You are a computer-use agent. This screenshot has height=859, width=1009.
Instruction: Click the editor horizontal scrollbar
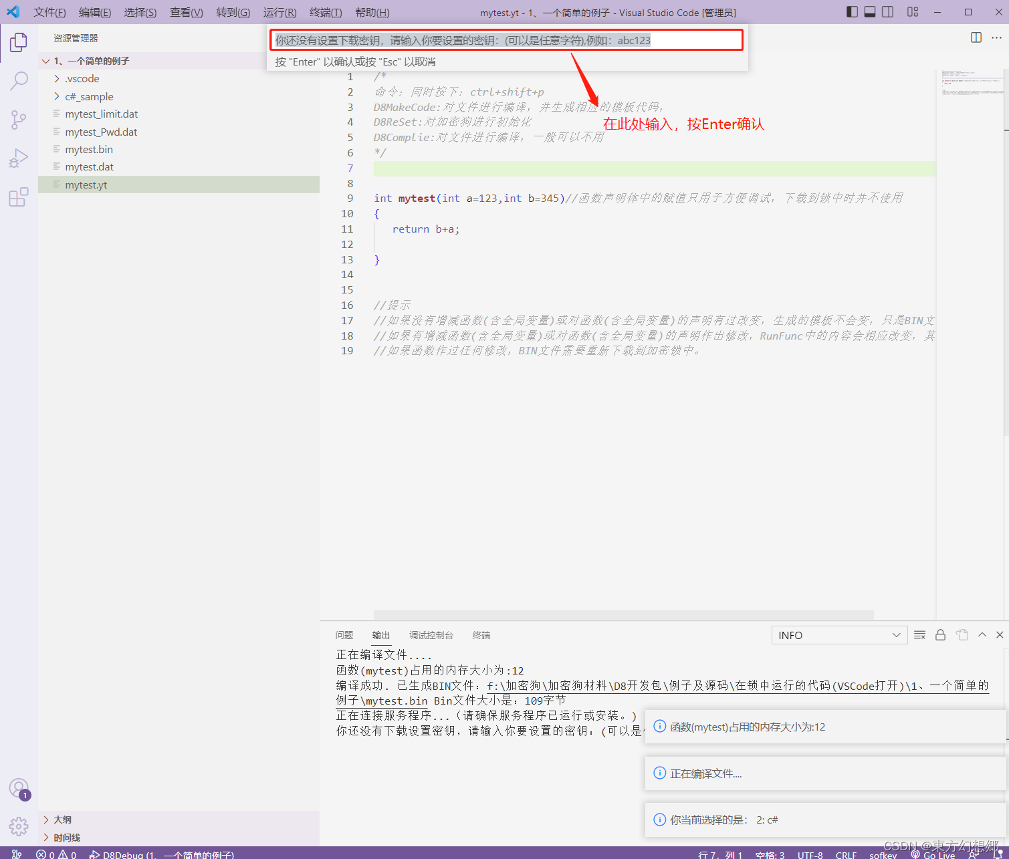pyautogui.click(x=623, y=614)
